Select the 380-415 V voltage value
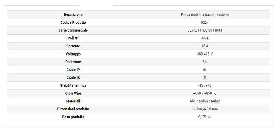276x132 pixels. point(205,54)
